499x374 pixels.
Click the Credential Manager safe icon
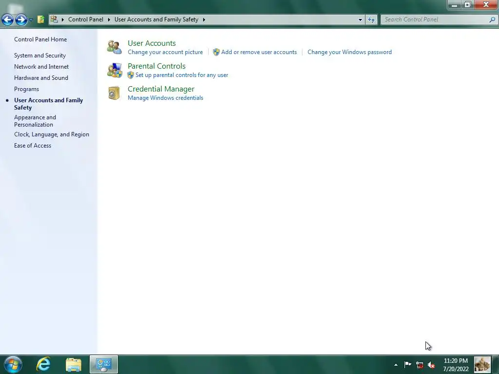click(x=114, y=93)
